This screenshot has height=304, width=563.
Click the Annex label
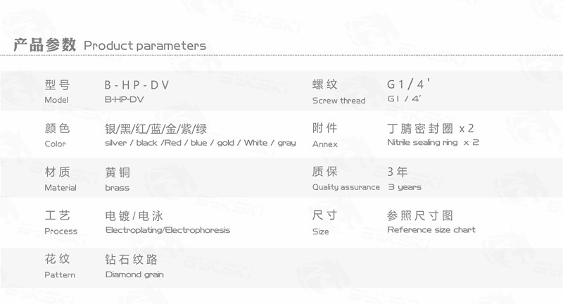pyautogui.click(x=324, y=144)
